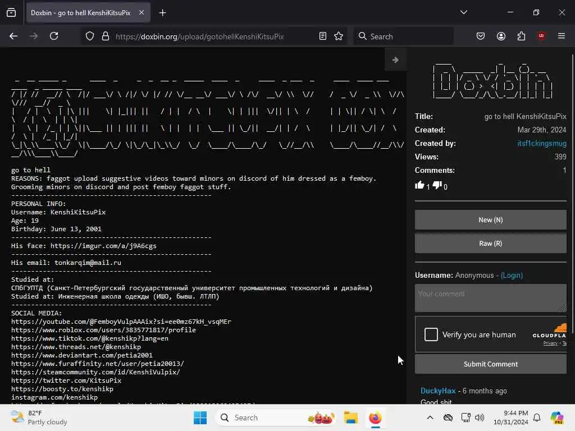Viewport: 575px width, 431px height.
Task: Select created date 'Mar 29th, 2024'
Action: pos(542,130)
